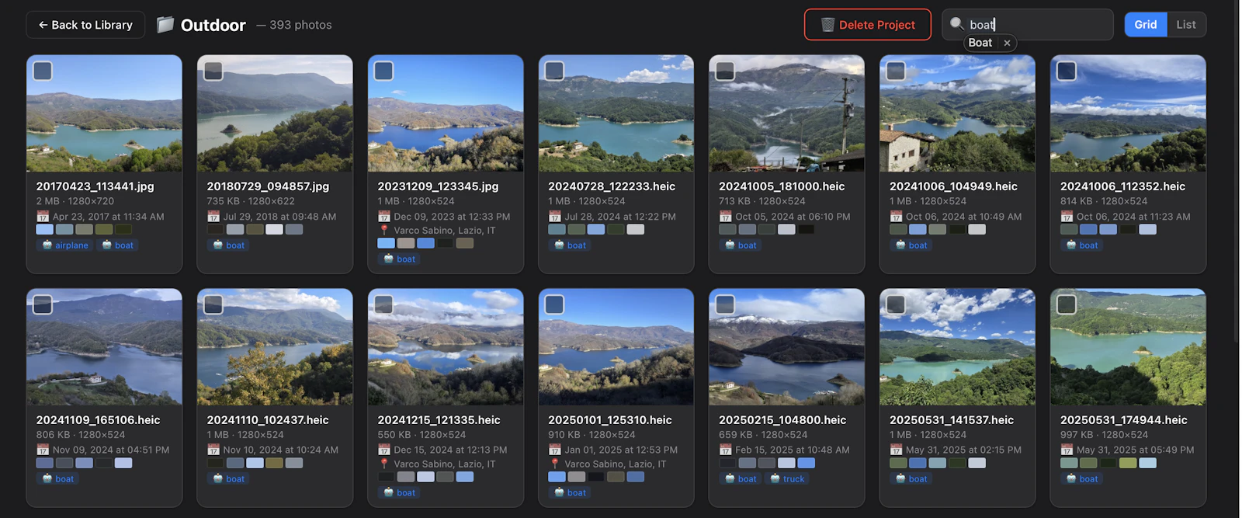Switch to List view
Screen dimensions: 1242x518
(x=1186, y=25)
